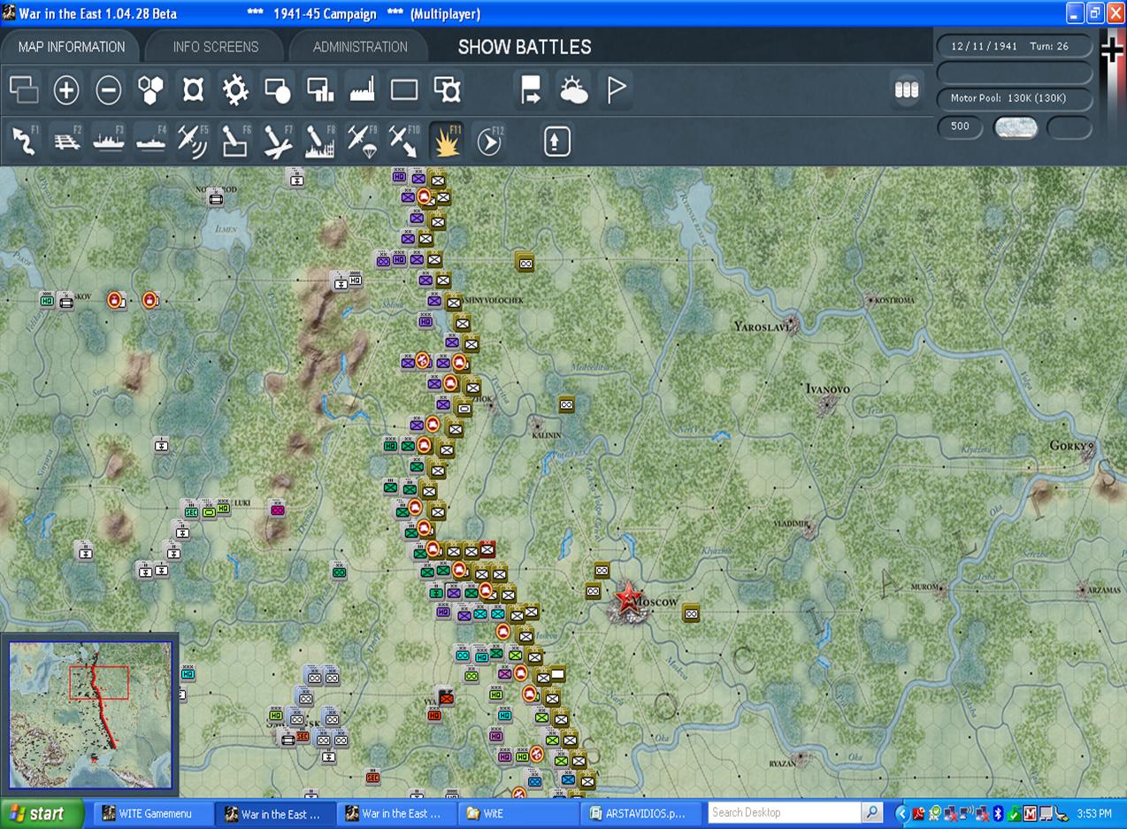Image resolution: width=1127 pixels, height=829 pixels.
Task: Select F9 air transport parachute icon
Action: point(362,141)
